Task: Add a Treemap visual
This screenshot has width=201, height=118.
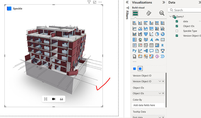Action: (x=135, y=40)
